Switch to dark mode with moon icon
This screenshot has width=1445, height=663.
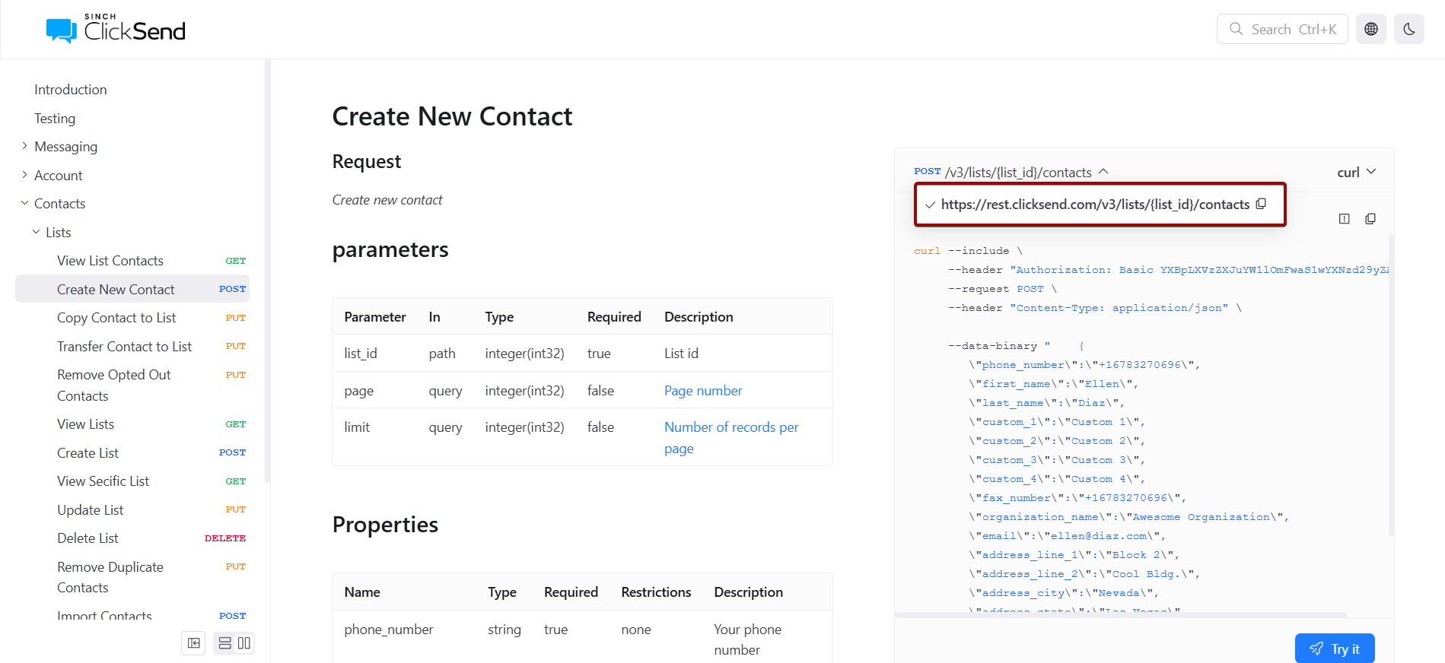(1408, 29)
